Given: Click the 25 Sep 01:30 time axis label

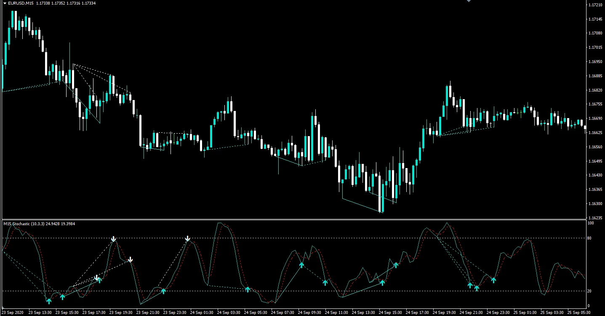Looking at the screenshot, I should point(525,313).
